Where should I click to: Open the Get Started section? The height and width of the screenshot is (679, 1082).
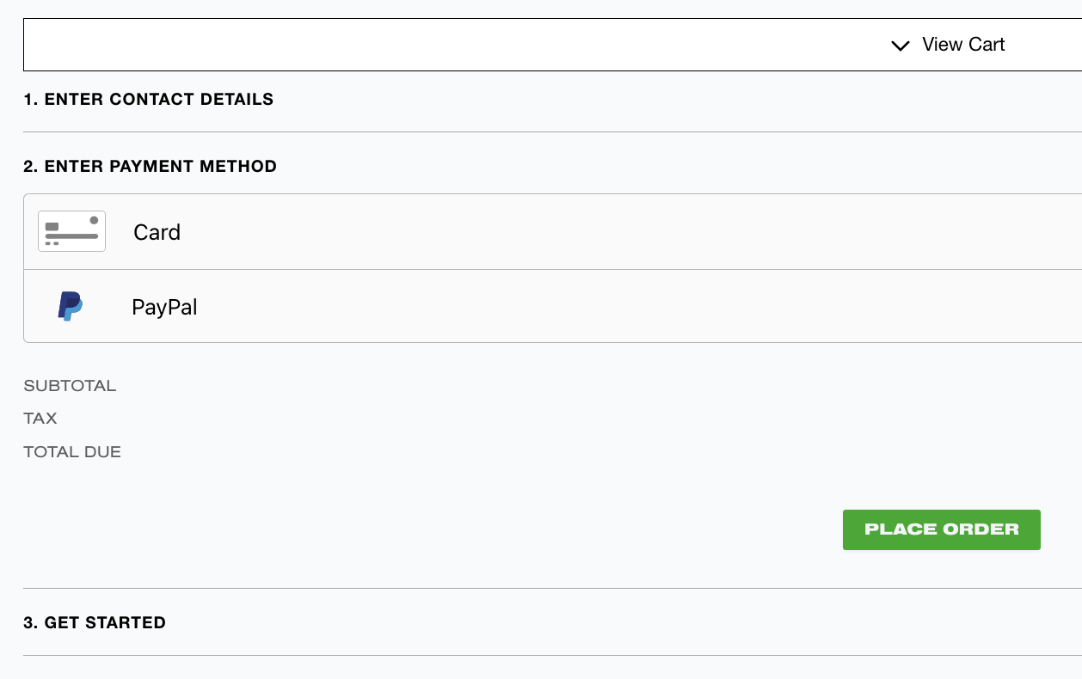coord(95,622)
